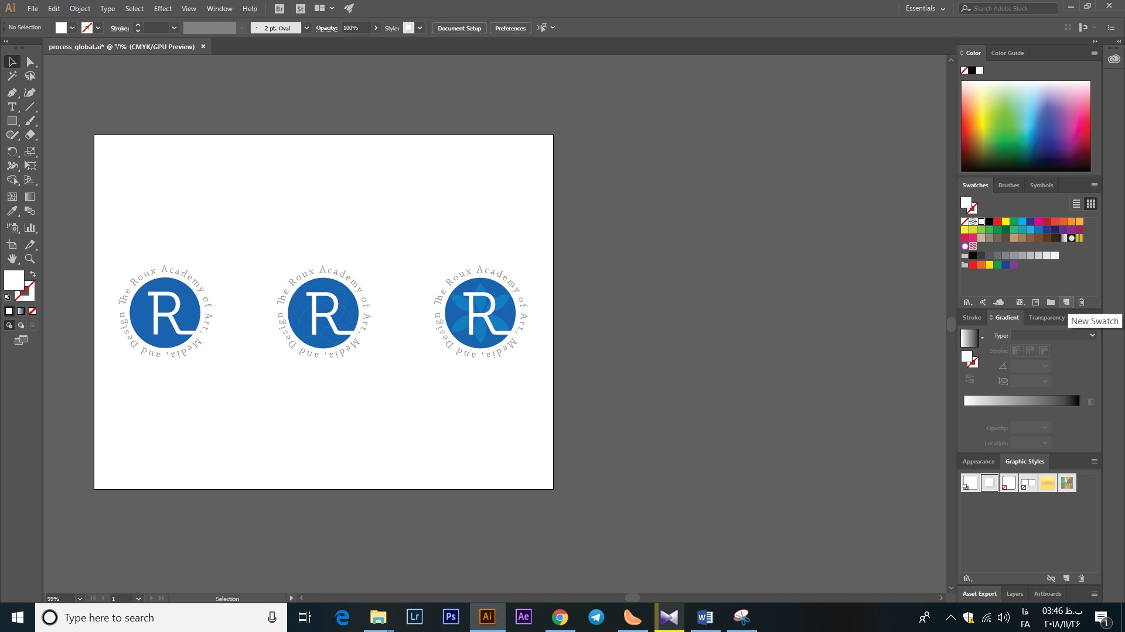
Task: Open the fill color dropdown in control bar
Action: [x=73, y=28]
